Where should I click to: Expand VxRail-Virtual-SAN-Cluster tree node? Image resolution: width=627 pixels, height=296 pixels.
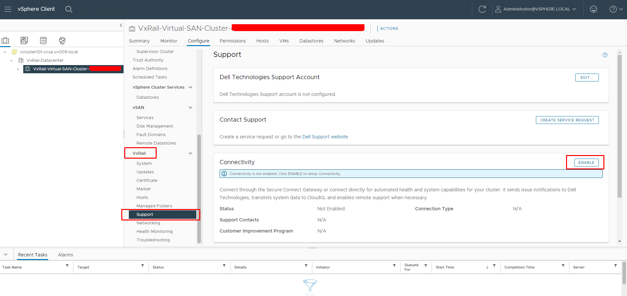(18, 69)
